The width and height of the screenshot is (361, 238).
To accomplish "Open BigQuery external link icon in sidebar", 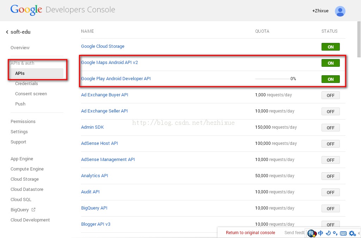I will (x=33, y=210).
